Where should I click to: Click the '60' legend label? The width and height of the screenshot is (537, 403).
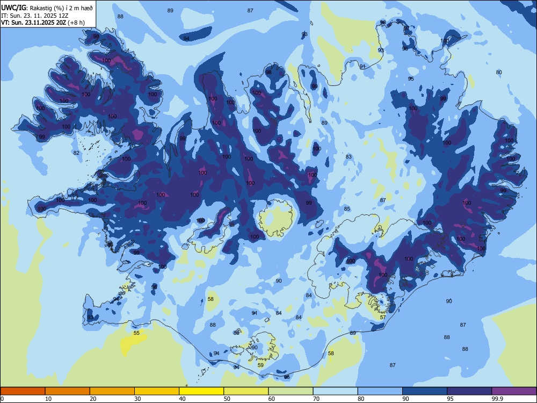coord(272,399)
